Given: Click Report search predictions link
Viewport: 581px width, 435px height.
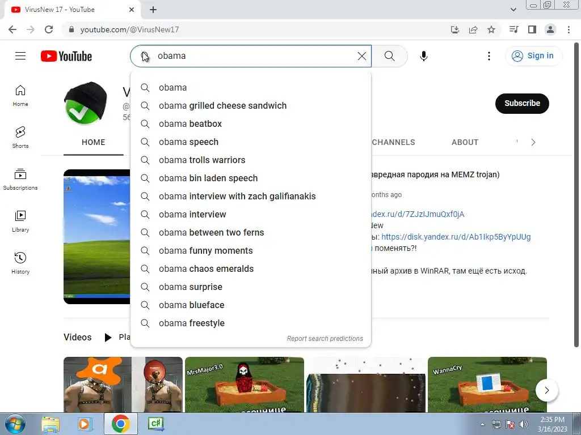Looking at the screenshot, I should pyautogui.click(x=325, y=339).
